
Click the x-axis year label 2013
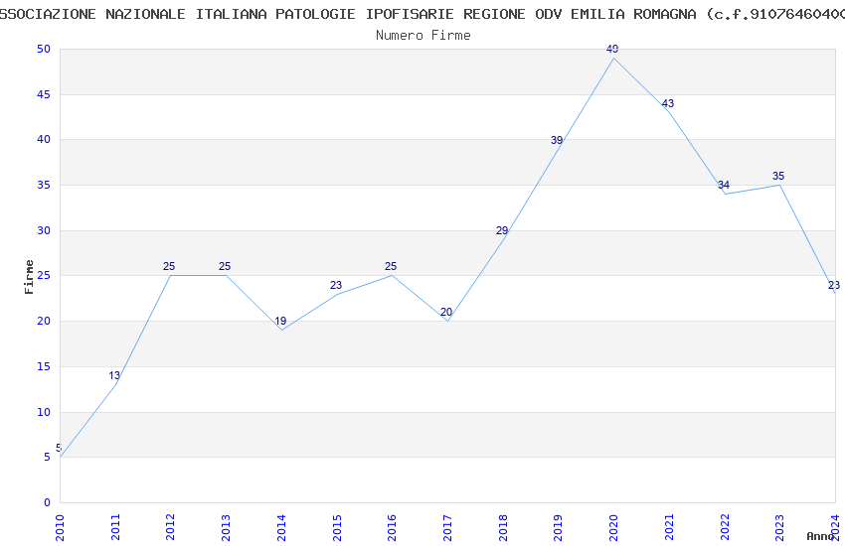(x=226, y=527)
